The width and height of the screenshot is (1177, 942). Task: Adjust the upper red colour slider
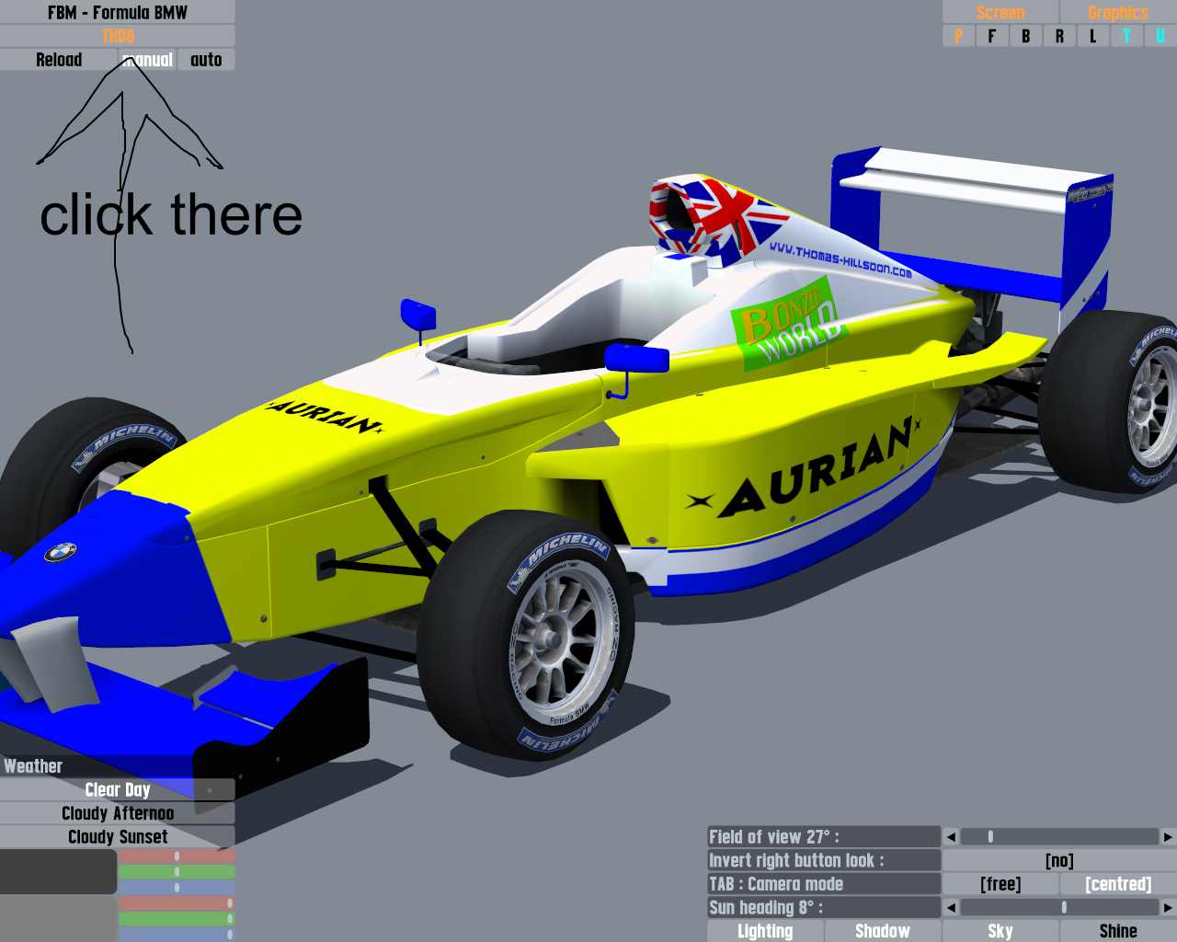pyautogui.click(x=177, y=856)
